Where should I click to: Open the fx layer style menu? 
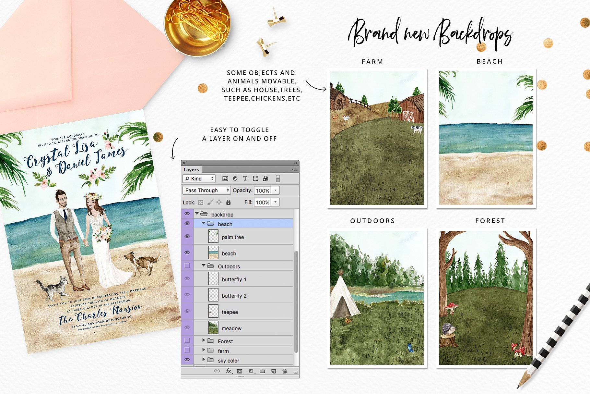coord(229,371)
